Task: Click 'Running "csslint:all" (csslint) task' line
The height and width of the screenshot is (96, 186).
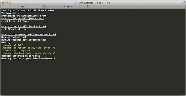Action: click(24, 26)
